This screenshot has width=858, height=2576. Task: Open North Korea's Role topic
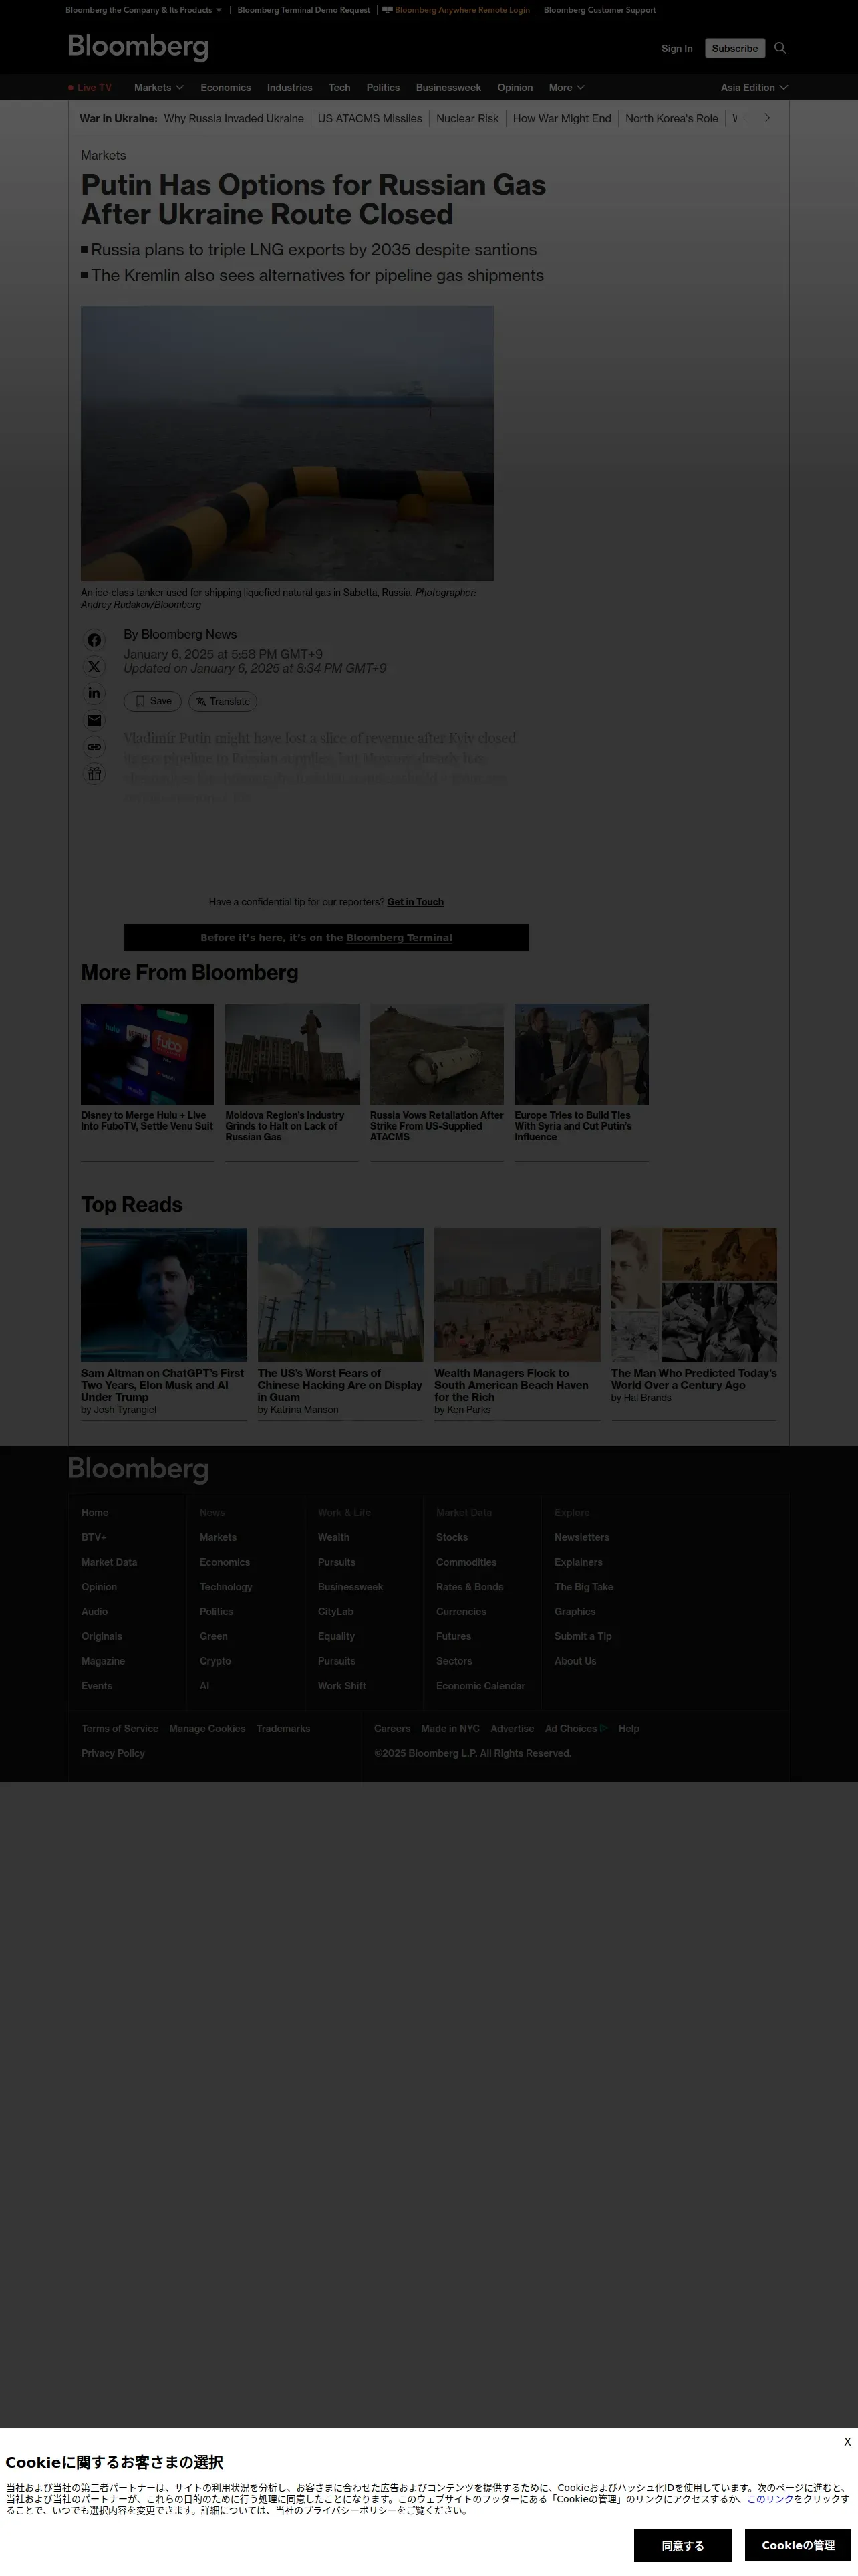tap(671, 118)
